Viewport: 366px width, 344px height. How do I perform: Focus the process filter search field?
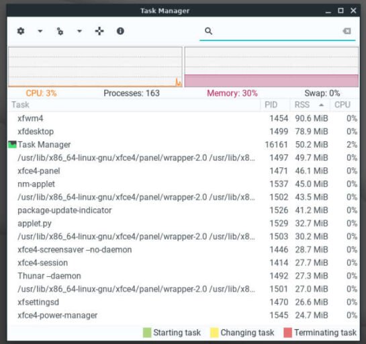[277, 32]
